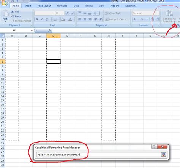Center text horizontally in cell
This screenshot has width=180, height=168.
tap(85, 19)
